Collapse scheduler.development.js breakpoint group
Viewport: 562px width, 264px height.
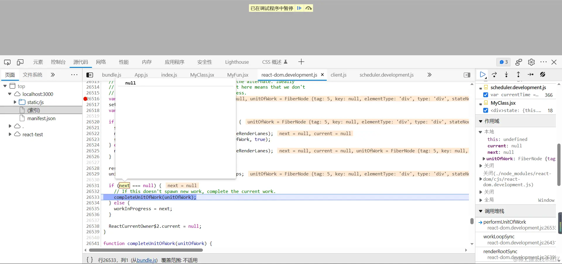[x=481, y=88]
